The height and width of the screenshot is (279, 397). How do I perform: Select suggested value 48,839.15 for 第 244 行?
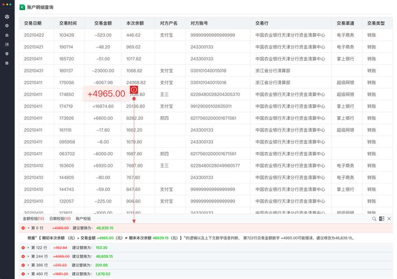pos(104,257)
